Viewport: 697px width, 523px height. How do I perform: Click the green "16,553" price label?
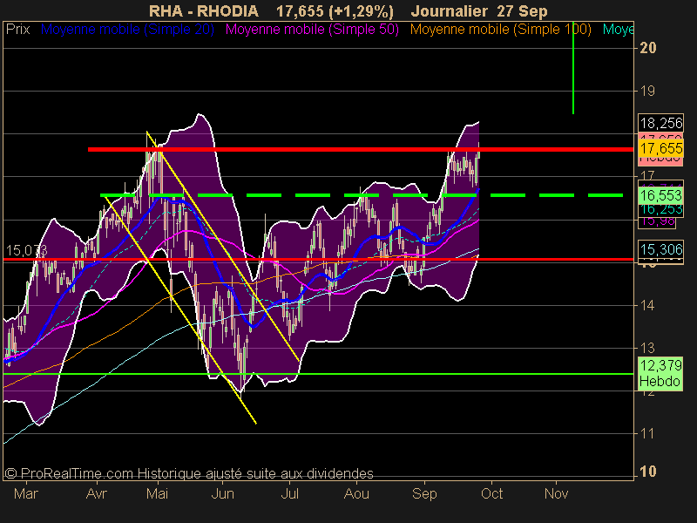[x=661, y=195]
